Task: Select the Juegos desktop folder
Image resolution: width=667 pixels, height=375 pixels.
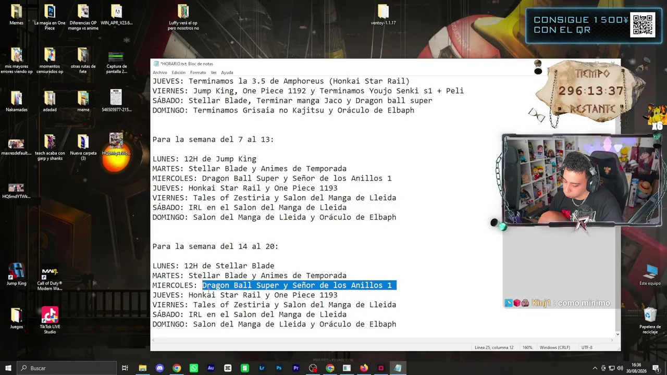Action: [16, 318]
